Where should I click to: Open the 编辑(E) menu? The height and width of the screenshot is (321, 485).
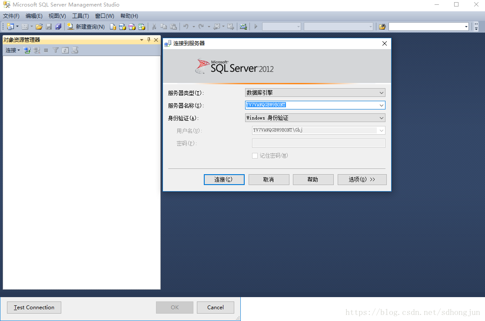coord(34,16)
